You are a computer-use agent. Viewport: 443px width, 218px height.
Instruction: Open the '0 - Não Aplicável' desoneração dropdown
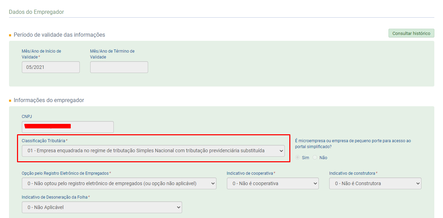click(x=102, y=207)
